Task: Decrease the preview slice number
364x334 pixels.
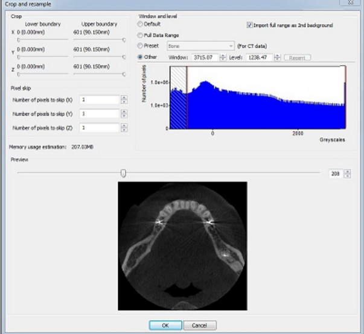Action: coord(348,175)
